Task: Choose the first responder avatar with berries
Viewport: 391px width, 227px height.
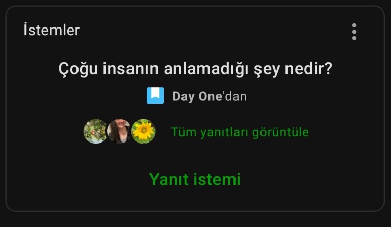Action: point(95,131)
